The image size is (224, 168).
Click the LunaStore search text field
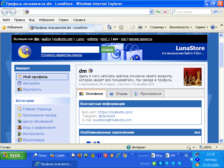[70, 50]
